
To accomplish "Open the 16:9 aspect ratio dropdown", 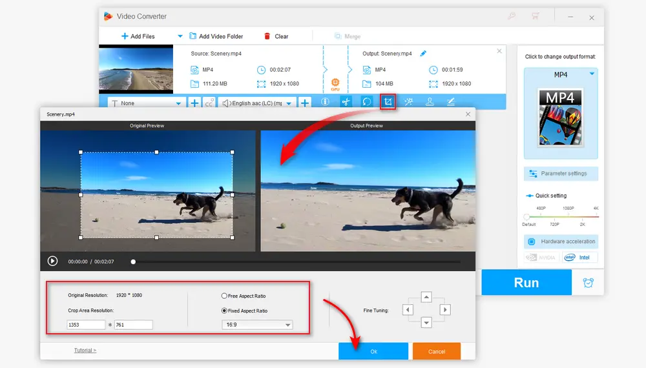I will 256,325.
